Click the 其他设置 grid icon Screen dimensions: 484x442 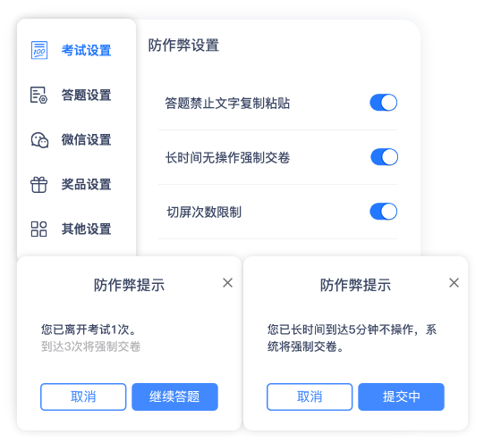point(38,229)
